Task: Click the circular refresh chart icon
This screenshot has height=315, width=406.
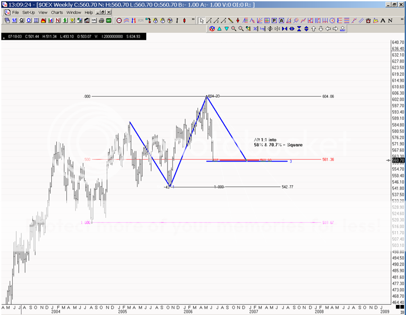Action: 212,29
